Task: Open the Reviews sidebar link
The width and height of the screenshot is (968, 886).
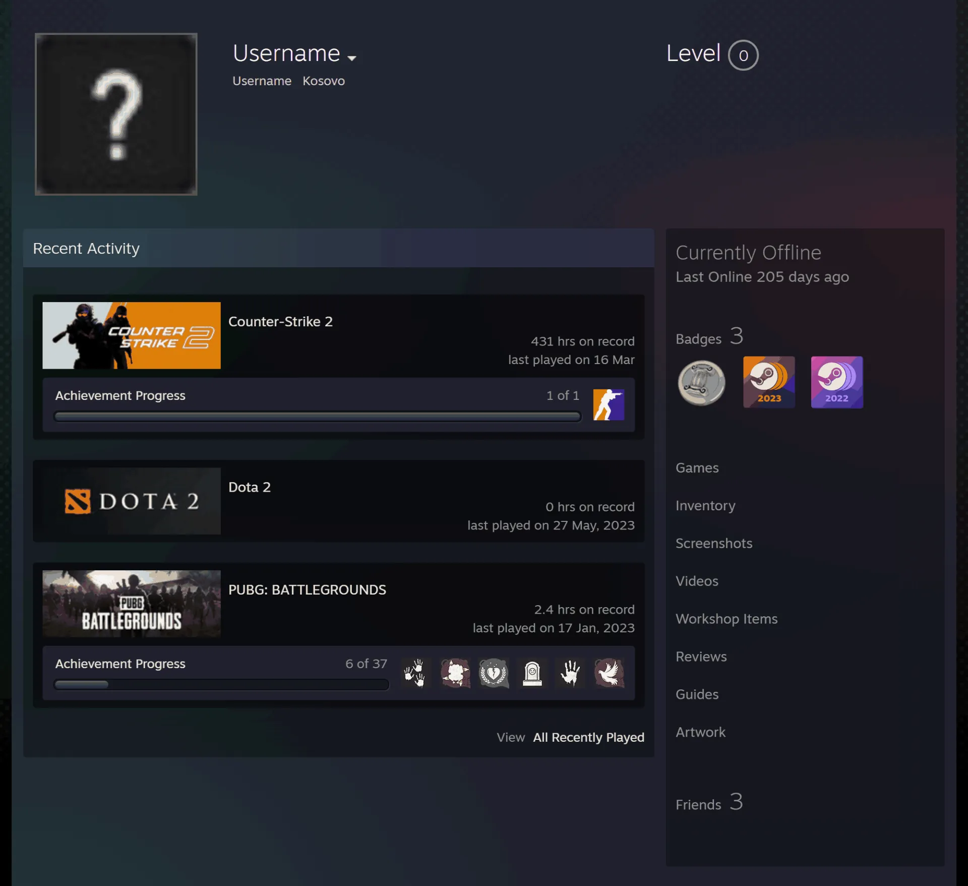Action: coord(701,657)
